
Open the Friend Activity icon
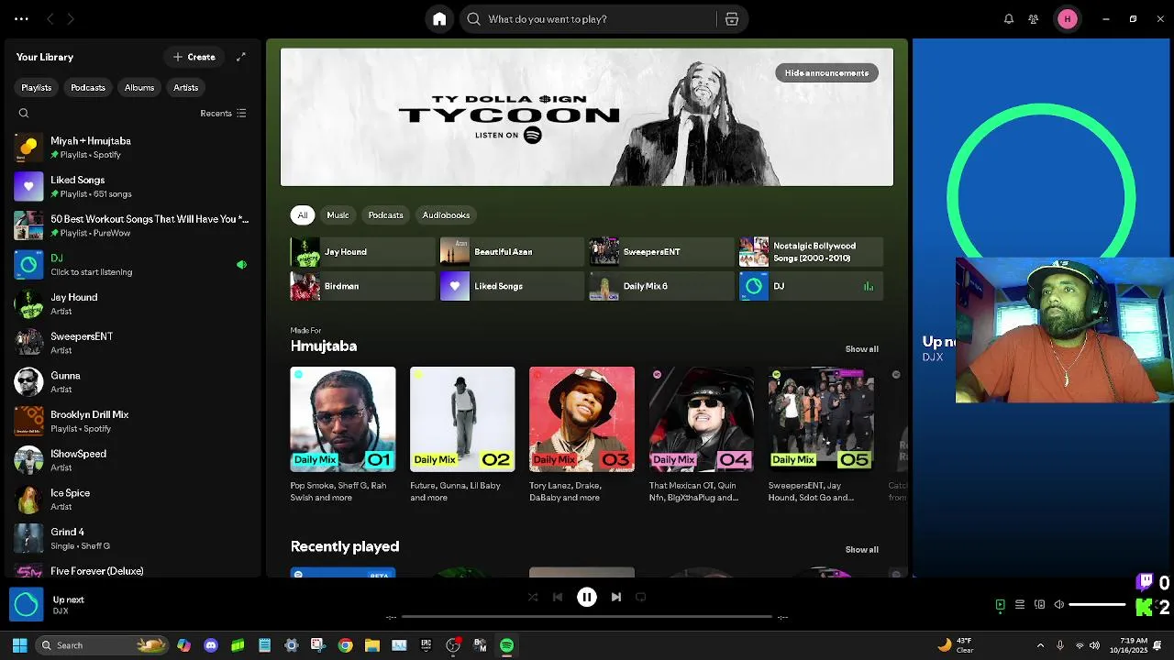click(1034, 19)
